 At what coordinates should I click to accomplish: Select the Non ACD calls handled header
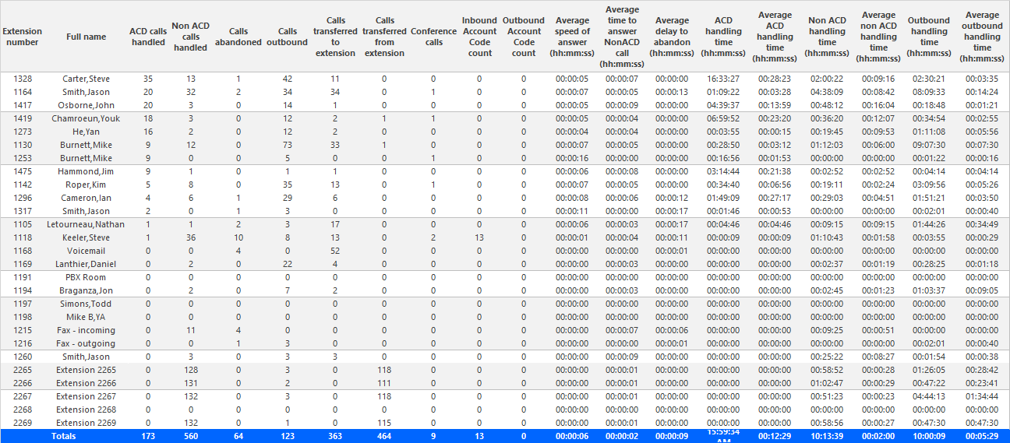coord(191,37)
